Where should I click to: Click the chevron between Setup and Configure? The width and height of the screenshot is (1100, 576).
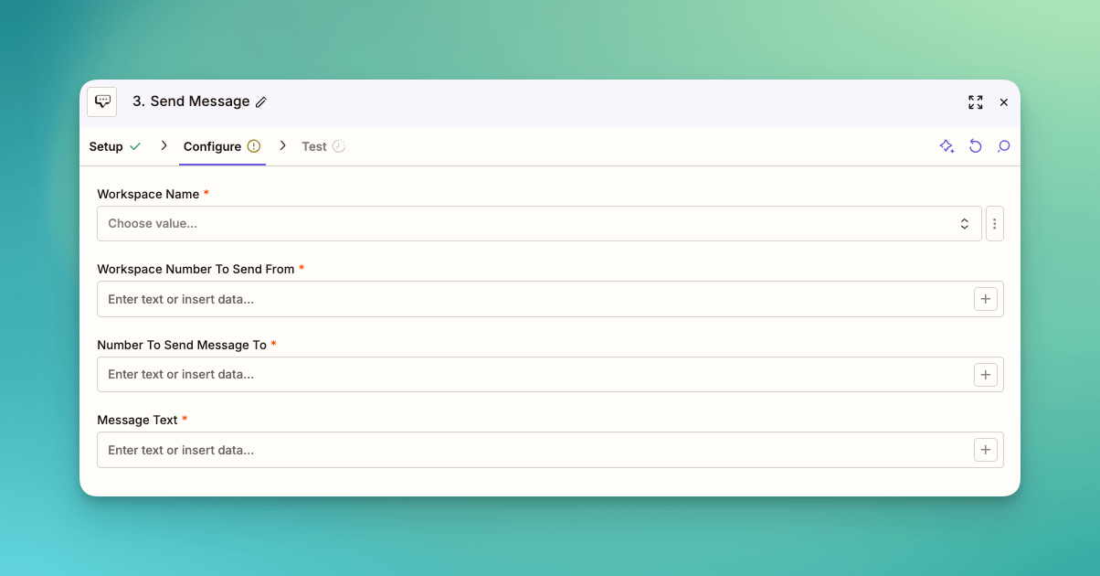(x=164, y=145)
